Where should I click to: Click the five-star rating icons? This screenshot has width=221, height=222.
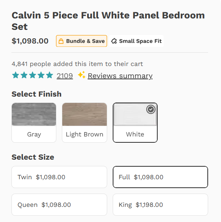coord(32,76)
